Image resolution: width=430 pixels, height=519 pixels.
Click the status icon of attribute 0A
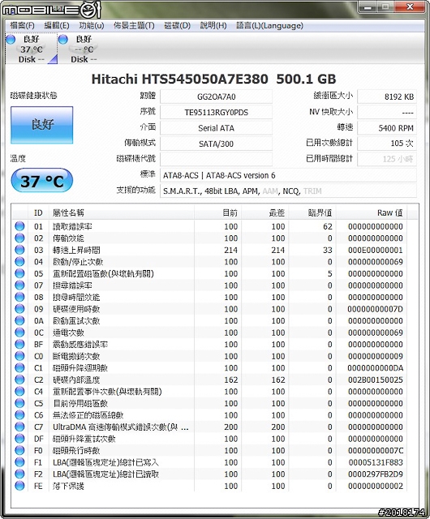click(19, 320)
